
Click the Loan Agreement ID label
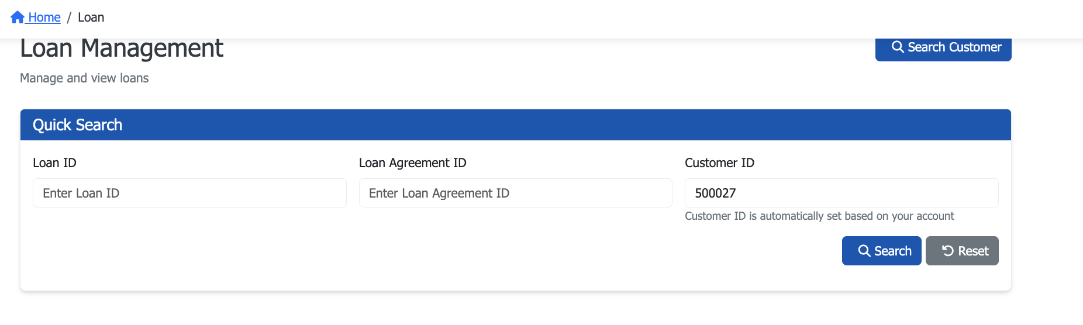click(x=412, y=163)
